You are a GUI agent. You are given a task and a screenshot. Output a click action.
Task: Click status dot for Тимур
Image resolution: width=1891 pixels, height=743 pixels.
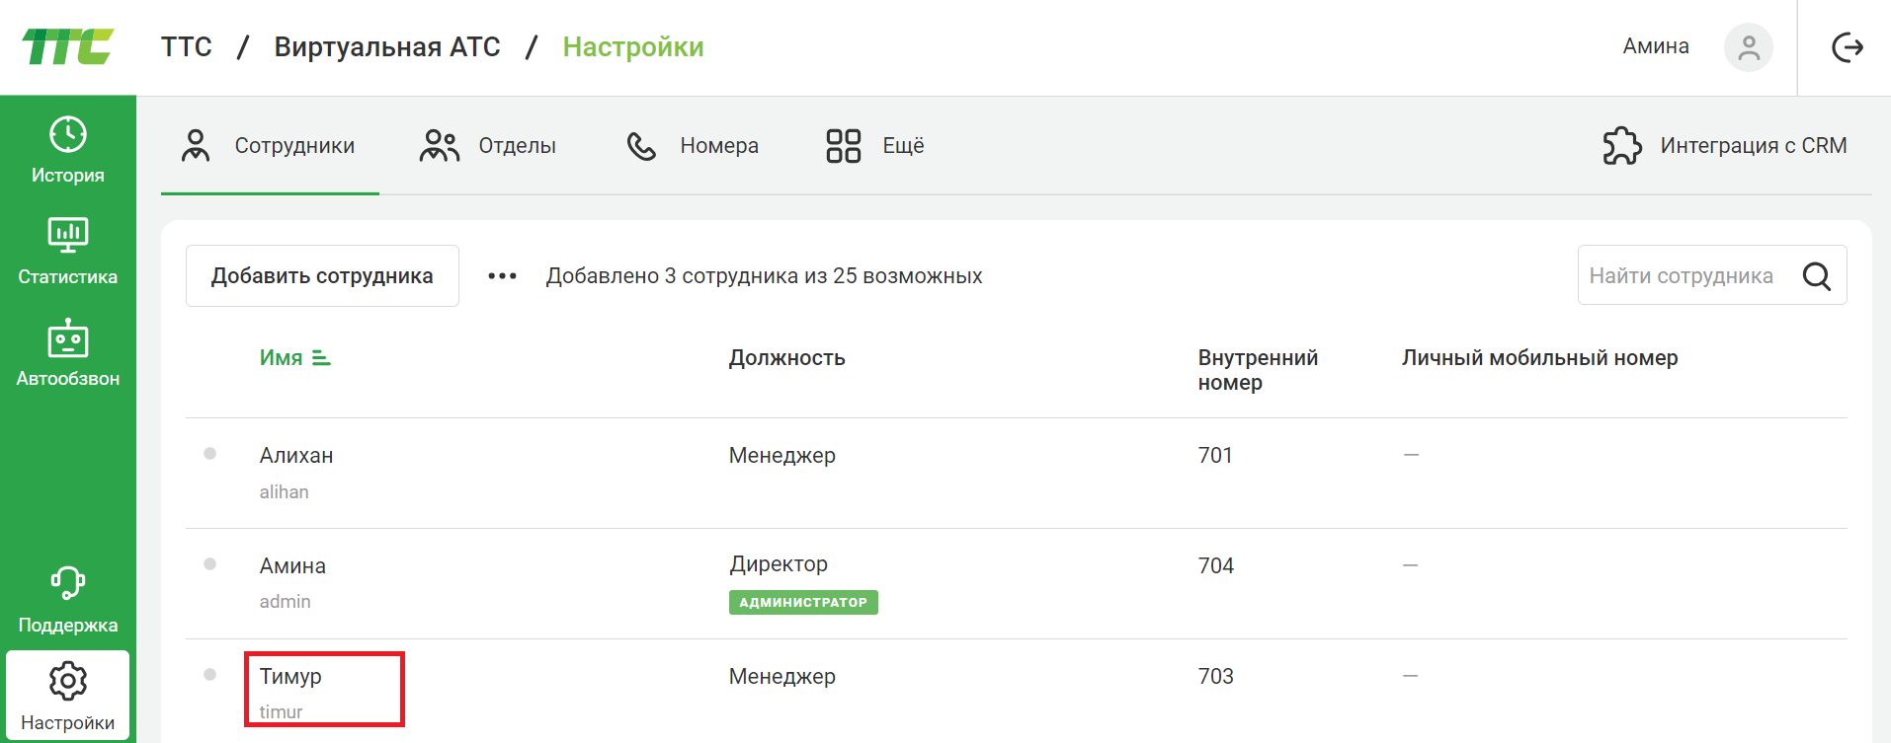pyautogui.click(x=209, y=675)
